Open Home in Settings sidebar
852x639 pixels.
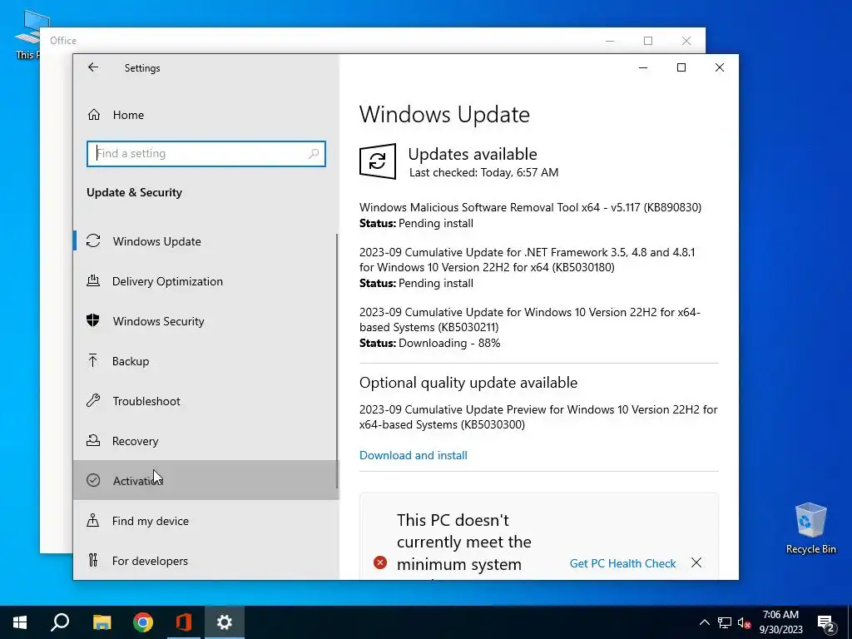tap(206, 115)
